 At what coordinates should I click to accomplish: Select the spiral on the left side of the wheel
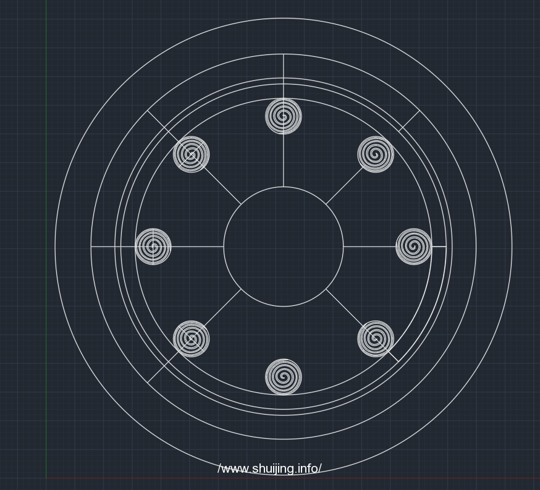click(153, 247)
